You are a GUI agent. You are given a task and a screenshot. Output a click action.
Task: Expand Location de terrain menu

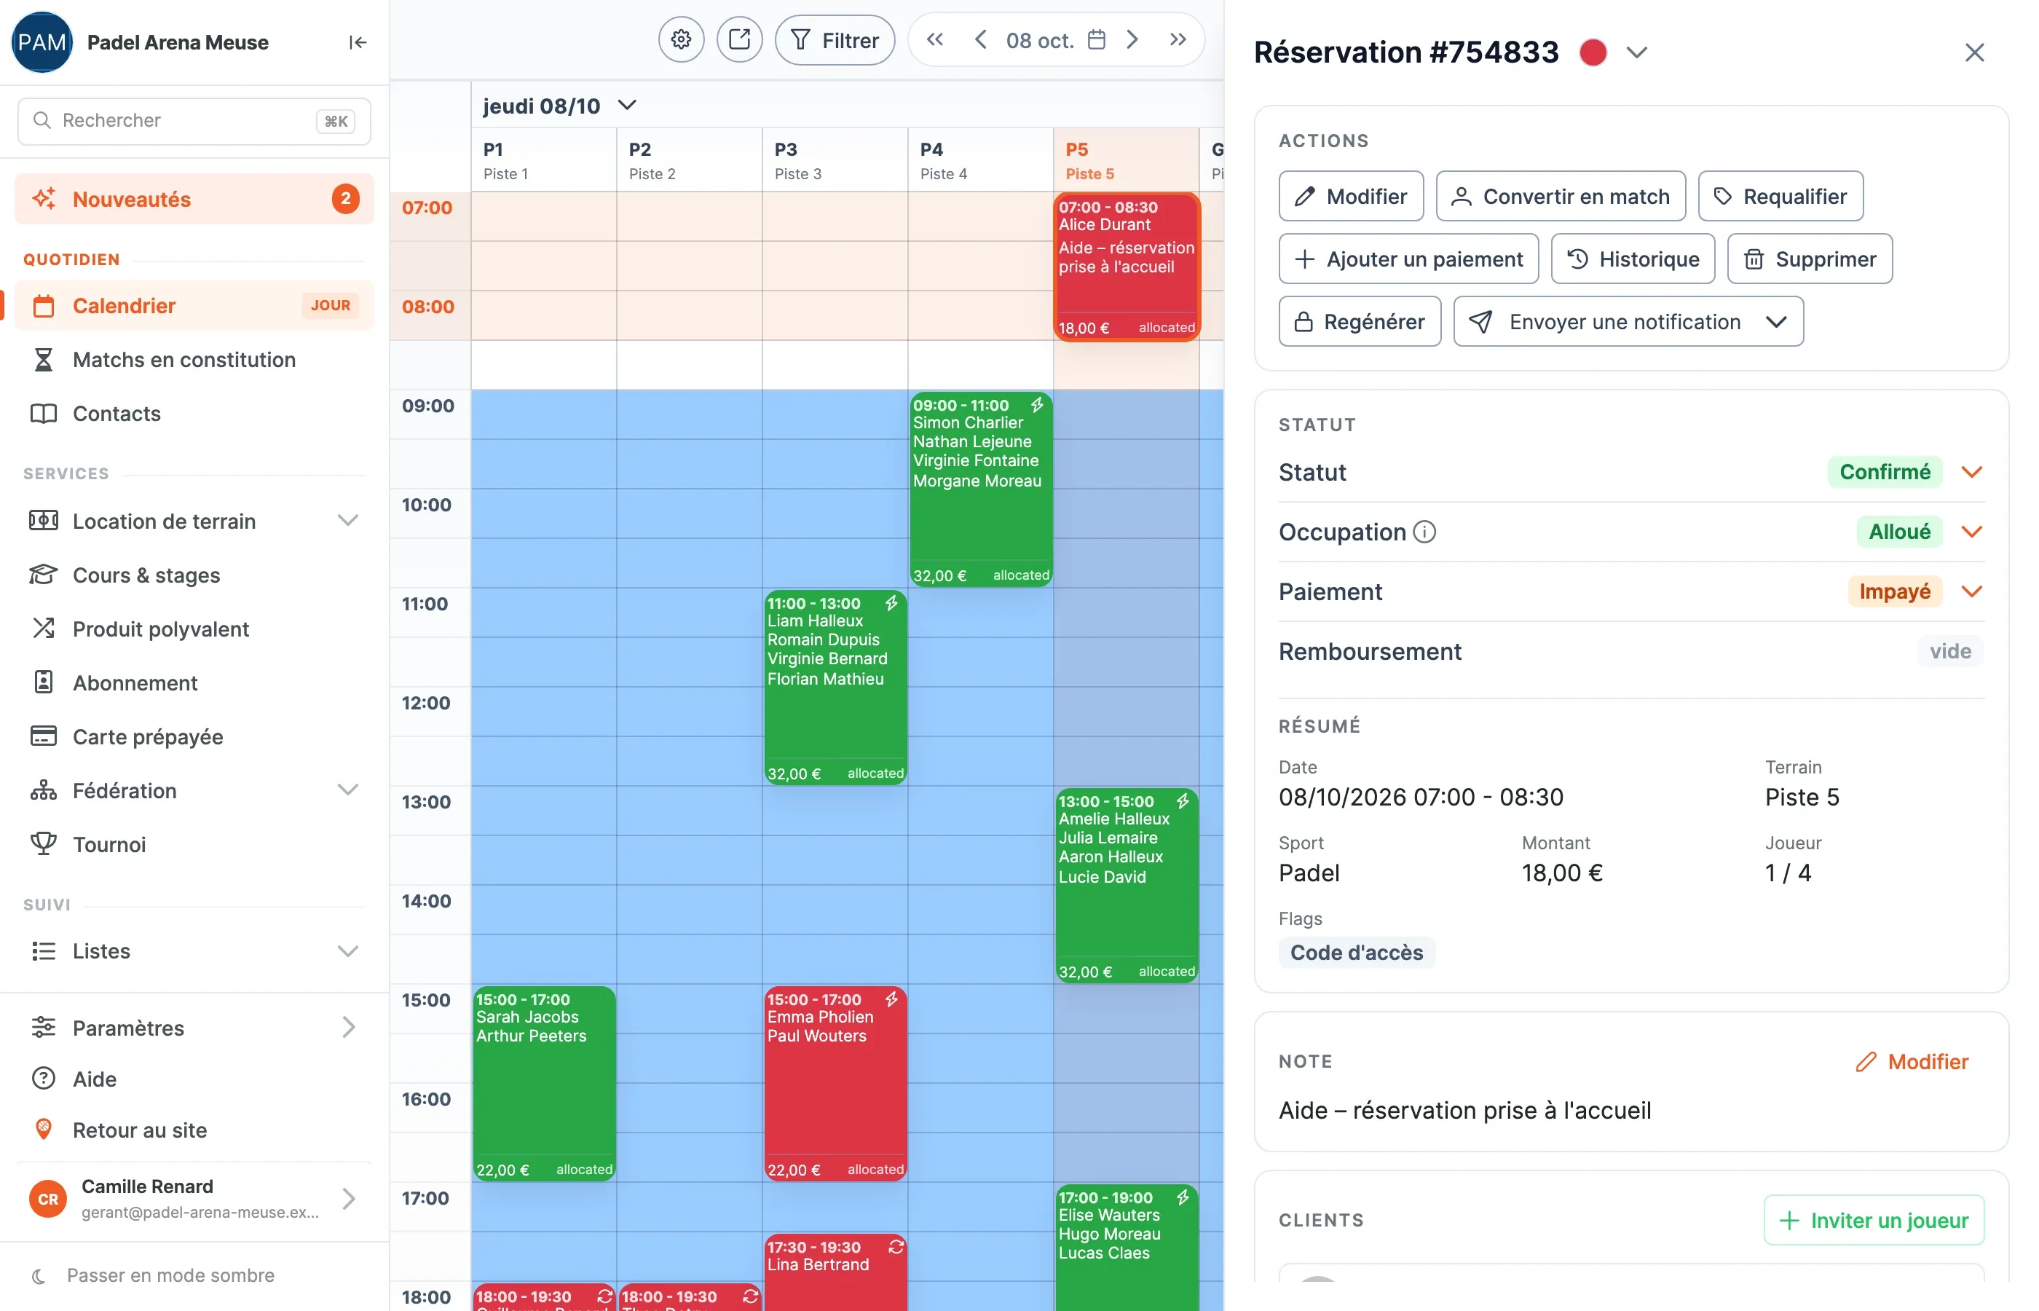tap(194, 521)
